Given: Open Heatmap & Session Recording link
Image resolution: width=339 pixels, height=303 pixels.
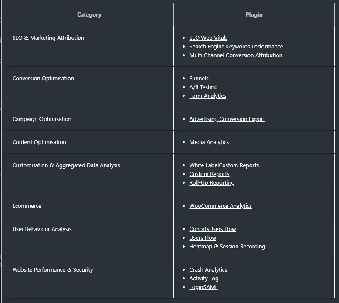Looking at the screenshot, I should [x=227, y=247].
